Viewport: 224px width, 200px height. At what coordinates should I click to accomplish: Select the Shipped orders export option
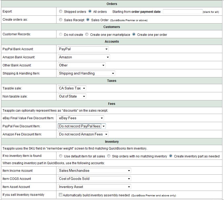[x=61, y=12]
